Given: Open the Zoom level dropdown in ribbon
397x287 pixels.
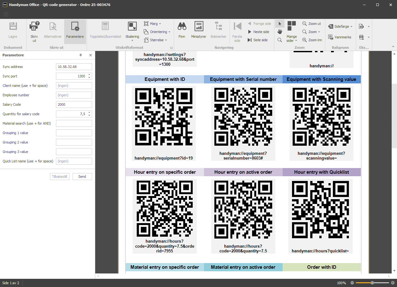Looking at the screenshot, I should tap(312, 32).
